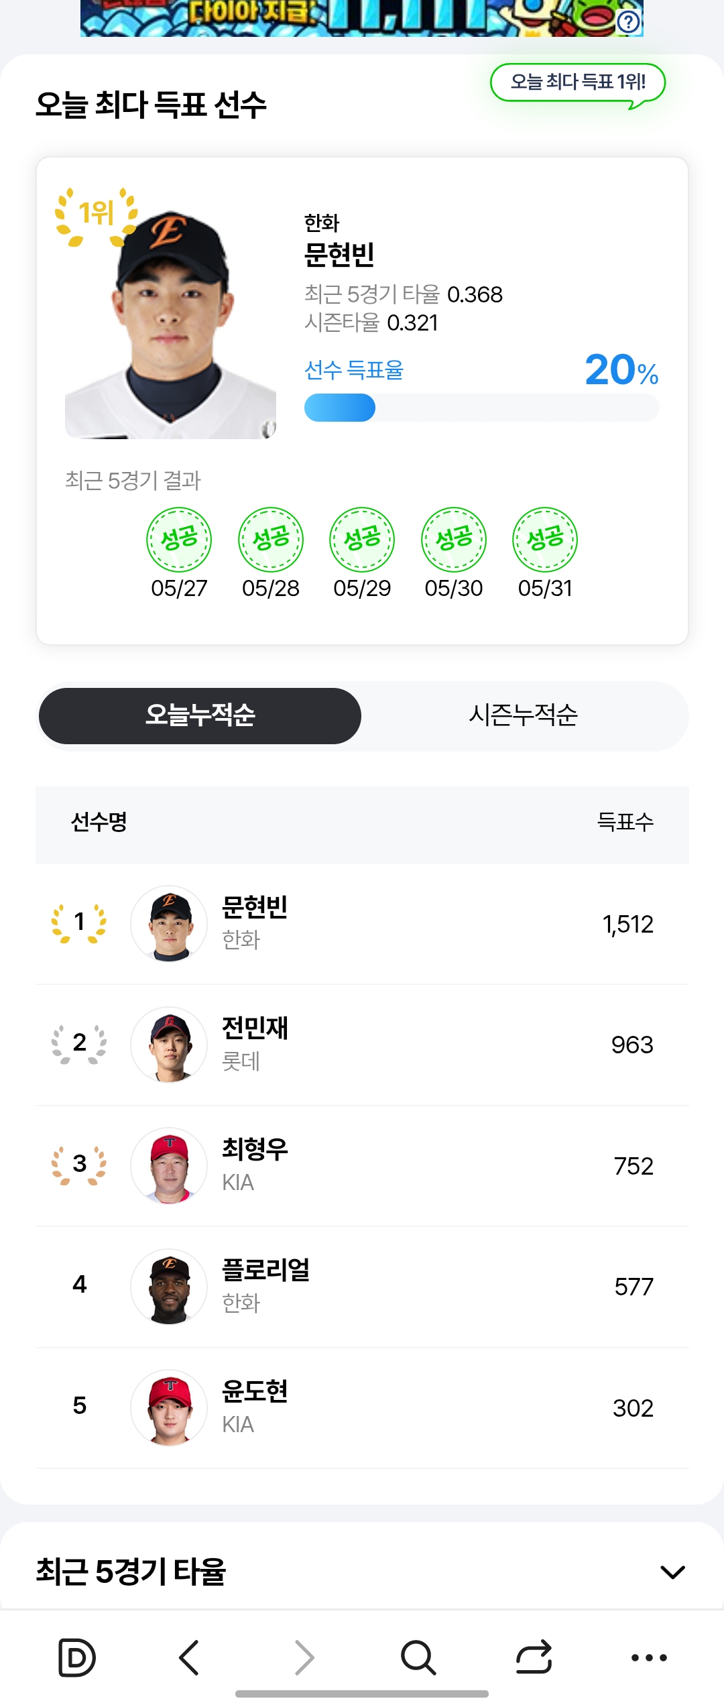Tap the ad help question mark icon
The width and height of the screenshot is (724, 1707).
click(629, 22)
